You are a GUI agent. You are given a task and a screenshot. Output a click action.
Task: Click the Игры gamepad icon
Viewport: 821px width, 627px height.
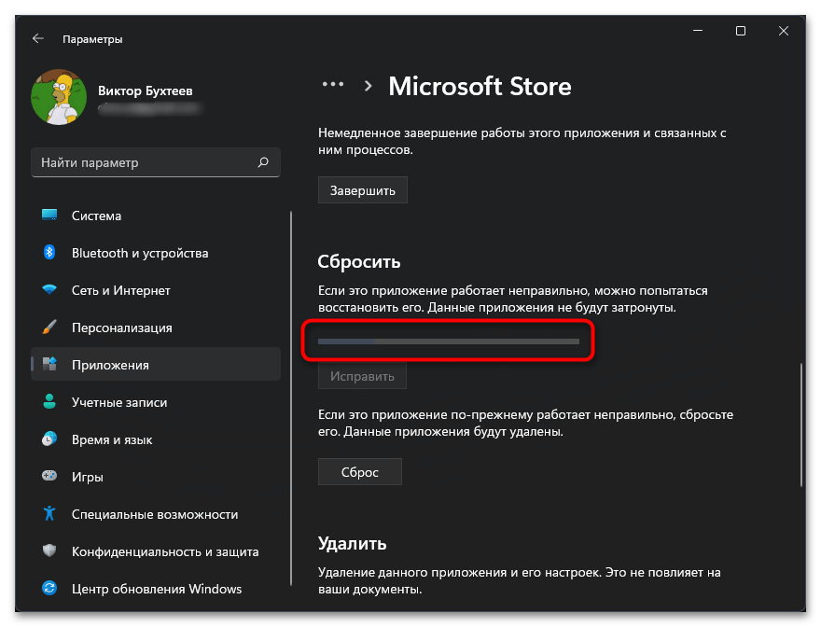pos(50,477)
